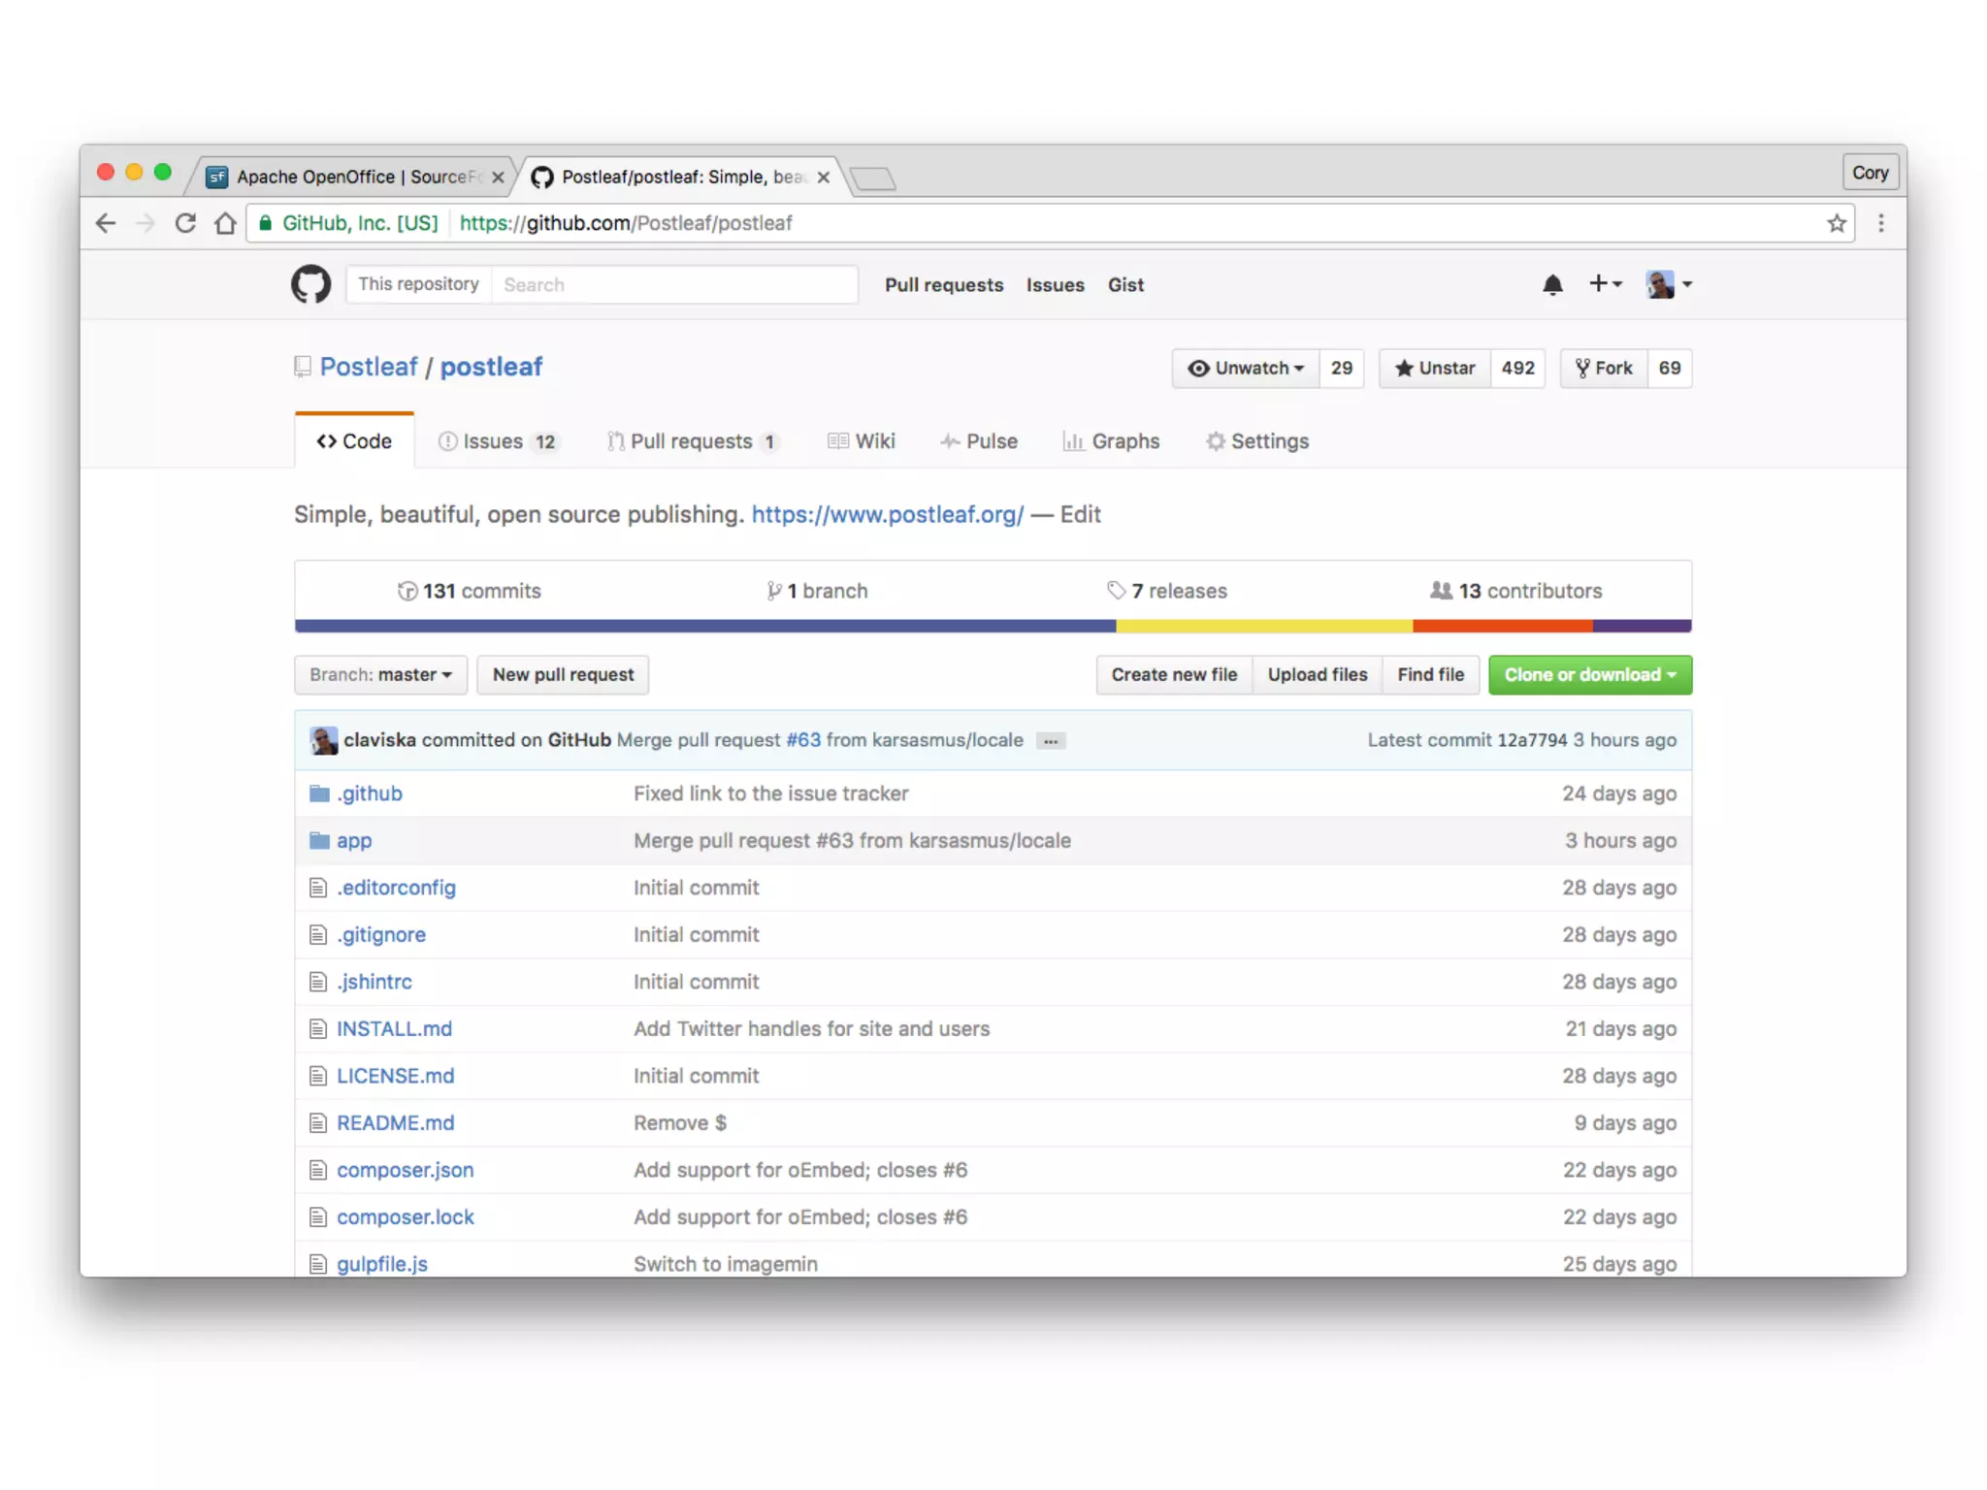The image size is (1987, 1490).
Task: Switch to the Issues tab
Action: [497, 441]
